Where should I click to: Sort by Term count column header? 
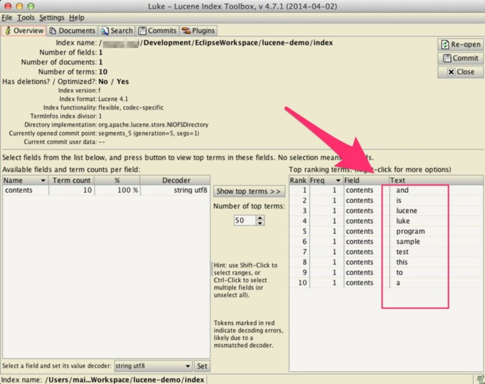coord(71,180)
